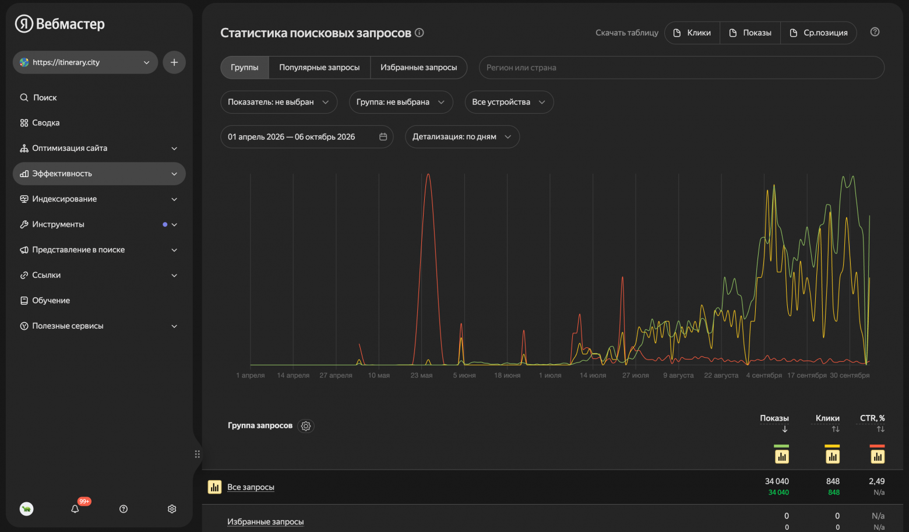Open Группа: не выбрана dropdown

[x=401, y=102]
